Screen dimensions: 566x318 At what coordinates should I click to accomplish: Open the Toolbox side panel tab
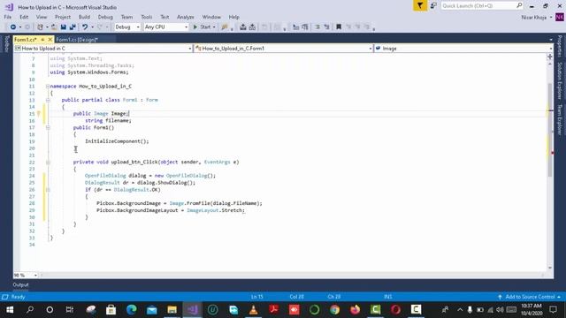click(x=6, y=43)
